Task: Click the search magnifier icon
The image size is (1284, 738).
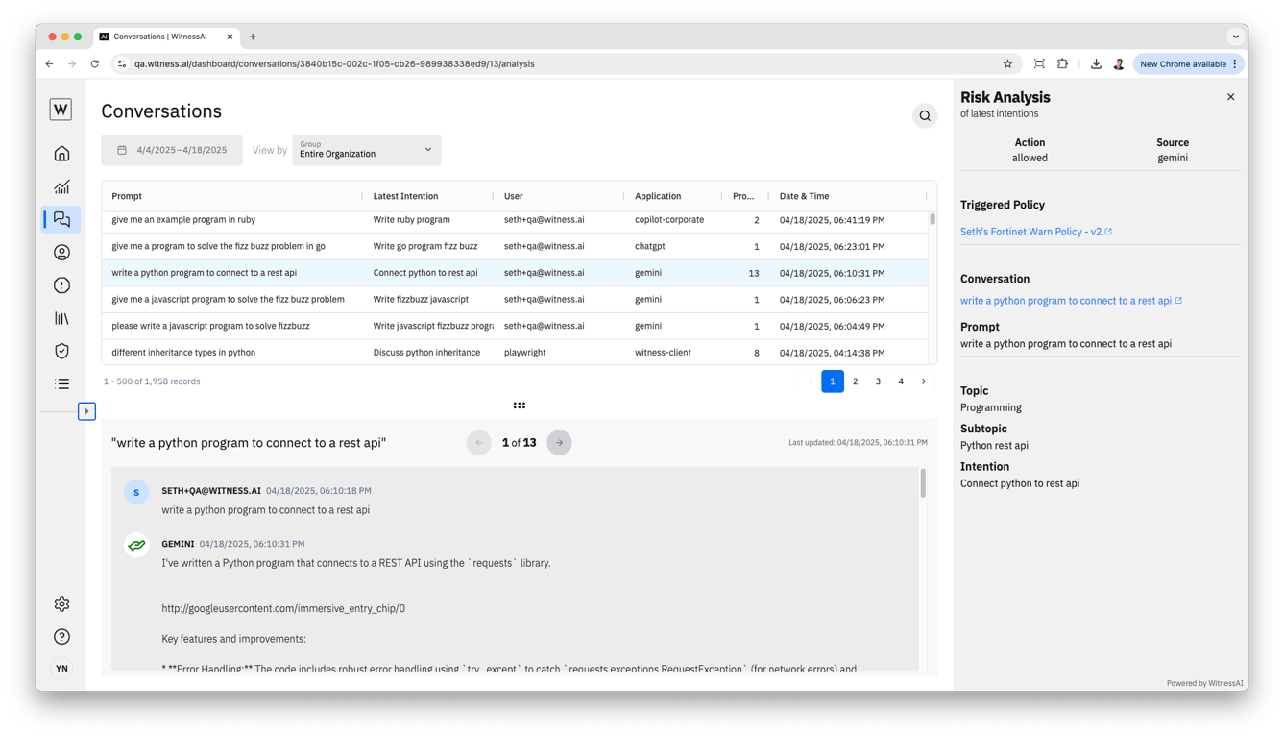Action: pos(925,116)
